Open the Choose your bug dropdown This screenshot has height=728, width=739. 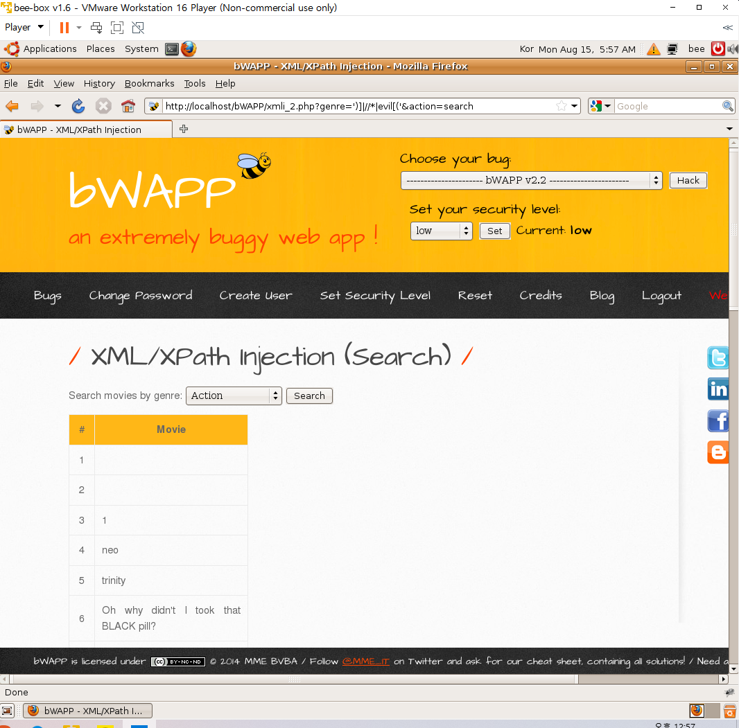(x=531, y=180)
